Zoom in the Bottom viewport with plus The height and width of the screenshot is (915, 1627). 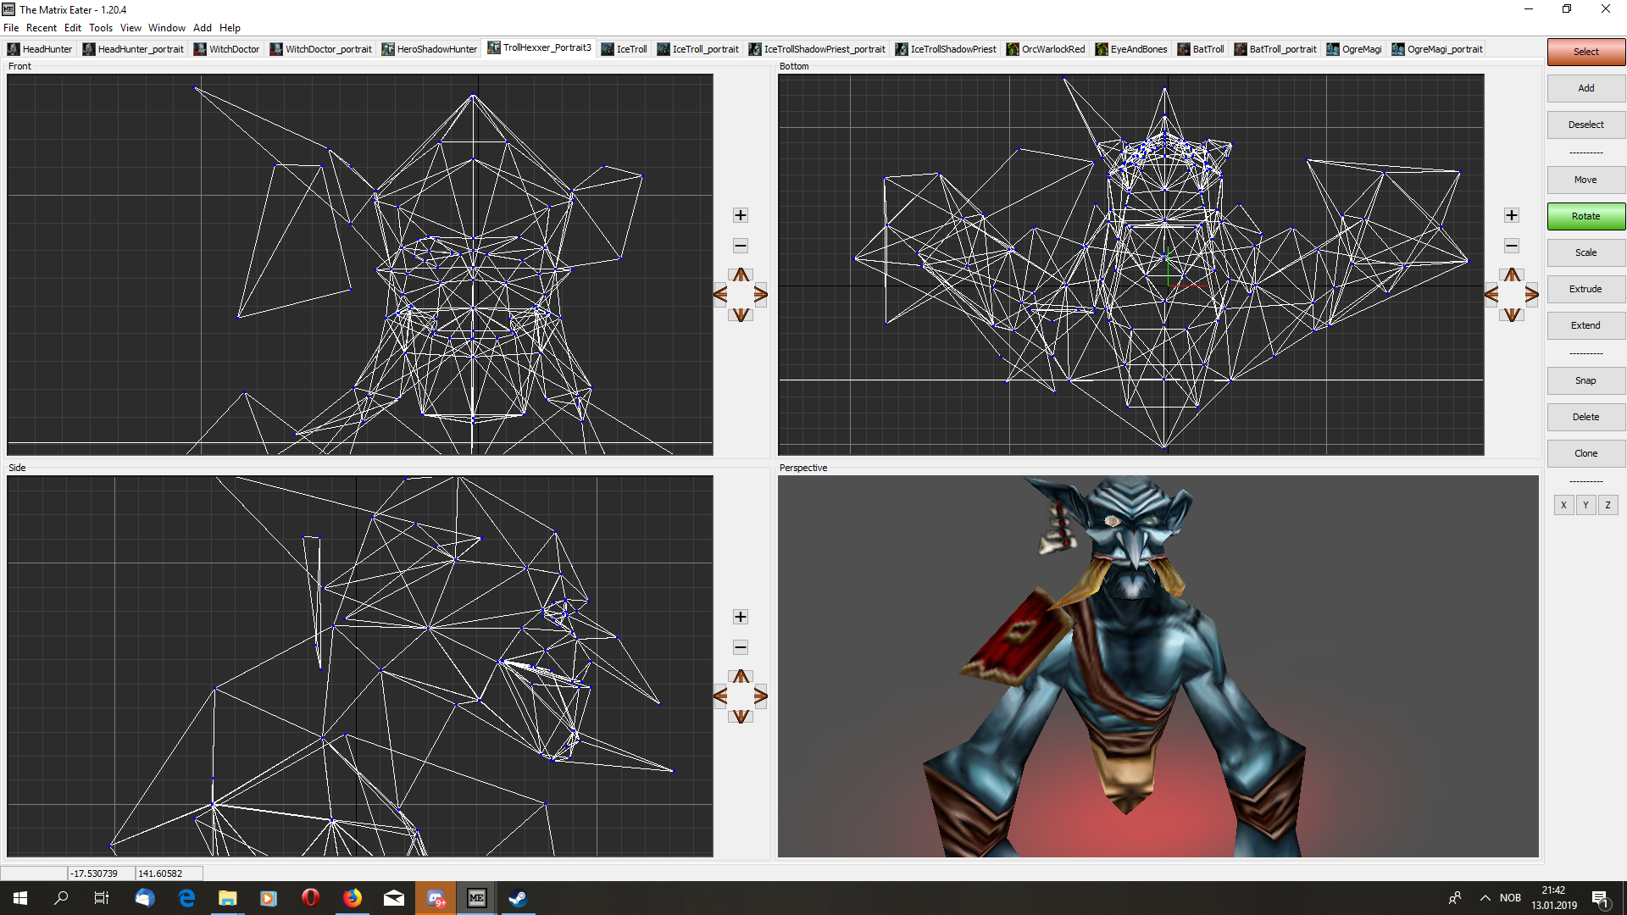[1511, 215]
